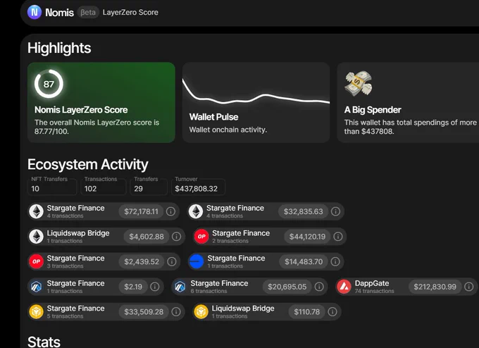The height and width of the screenshot is (348, 479).
Task: Show info for $4,602.88 Liquidswap Bridge
Action: tap(176, 237)
